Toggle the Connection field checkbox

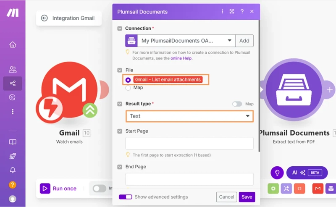pos(120,29)
